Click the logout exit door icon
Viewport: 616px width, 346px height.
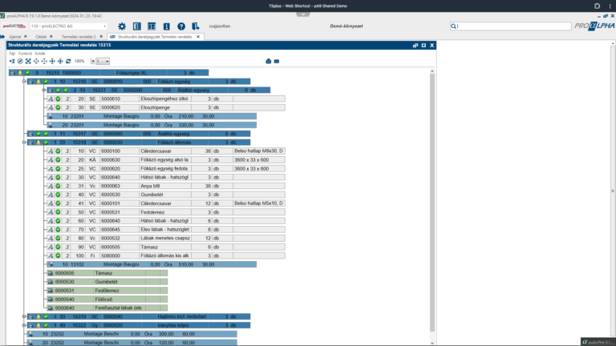(x=197, y=26)
